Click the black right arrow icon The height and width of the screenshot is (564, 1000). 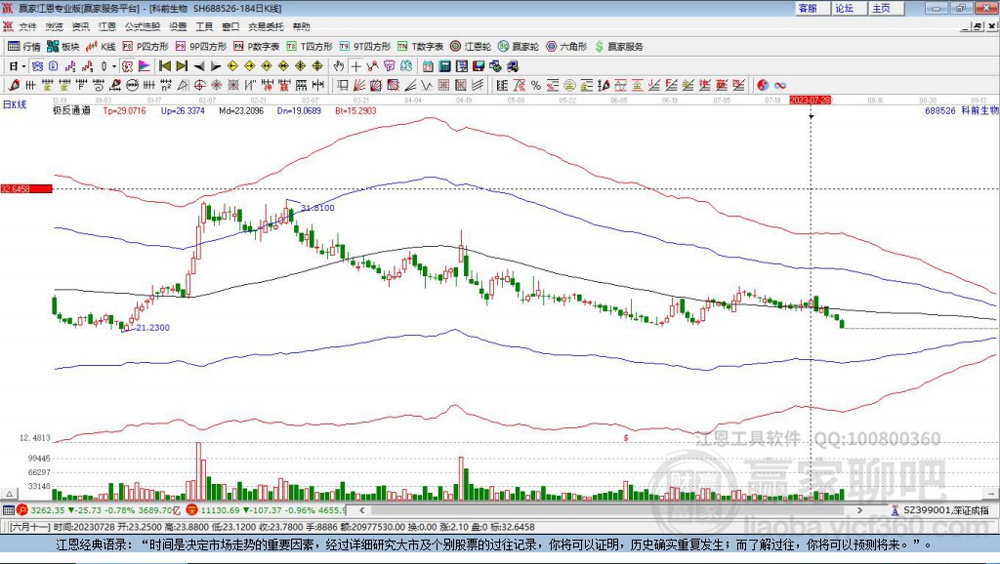tap(216, 66)
